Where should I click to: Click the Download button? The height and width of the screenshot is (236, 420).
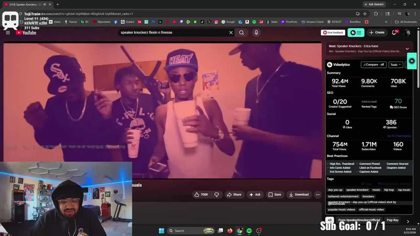pos(299,194)
